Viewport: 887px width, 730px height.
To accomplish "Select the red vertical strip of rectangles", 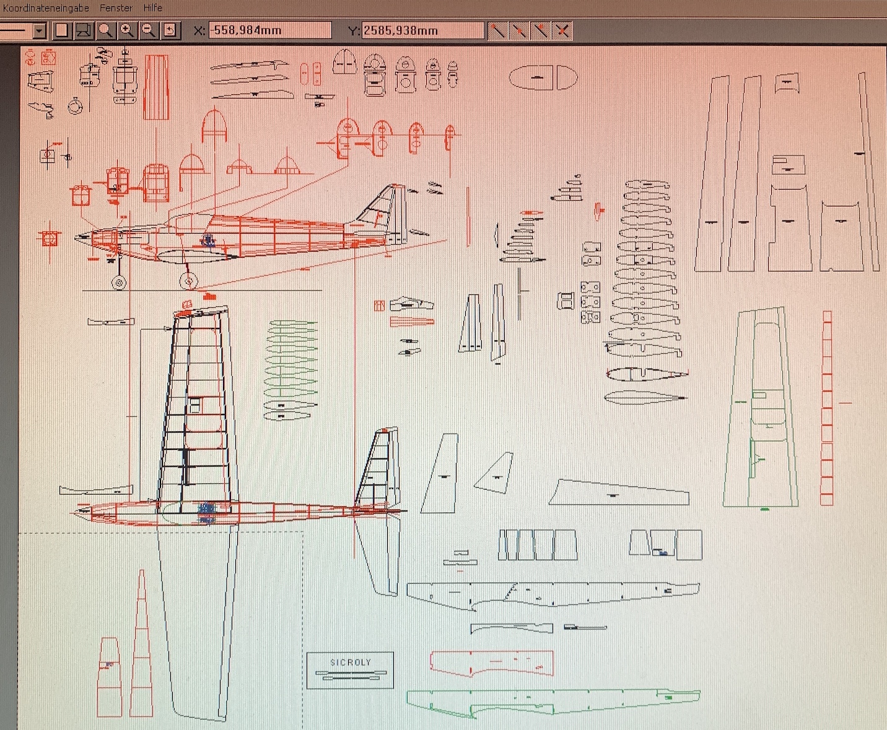I will (x=826, y=409).
